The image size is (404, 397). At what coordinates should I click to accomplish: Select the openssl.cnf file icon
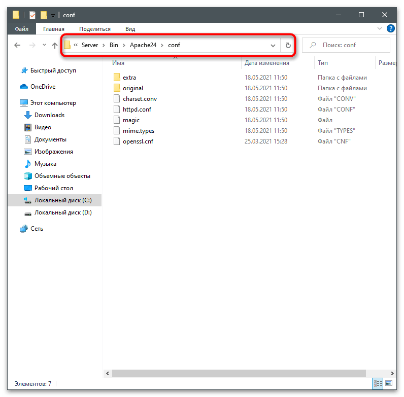click(117, 141)
